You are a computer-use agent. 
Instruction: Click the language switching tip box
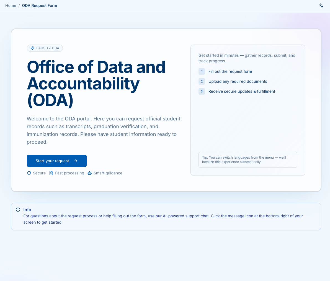click(x=248, y=160)
